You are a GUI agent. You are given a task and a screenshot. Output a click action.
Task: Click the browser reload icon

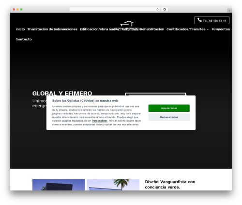[157, 9]
